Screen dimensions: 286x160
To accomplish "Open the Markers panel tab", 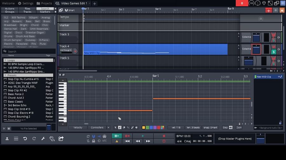I will (x=45, y=12).
